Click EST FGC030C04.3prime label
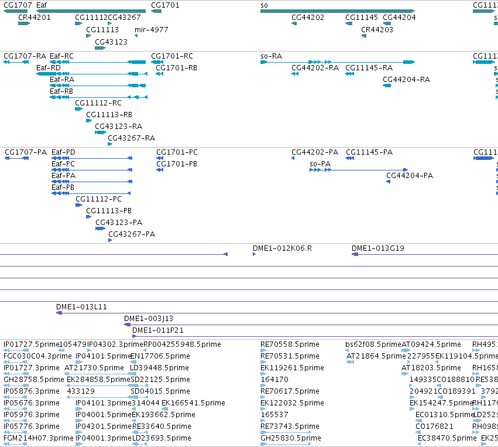This screenshot has width=498, height=447. click(x=38, y=356)
